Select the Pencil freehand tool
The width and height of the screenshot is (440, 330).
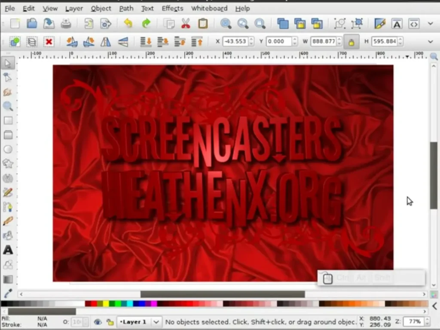(8, 192)
